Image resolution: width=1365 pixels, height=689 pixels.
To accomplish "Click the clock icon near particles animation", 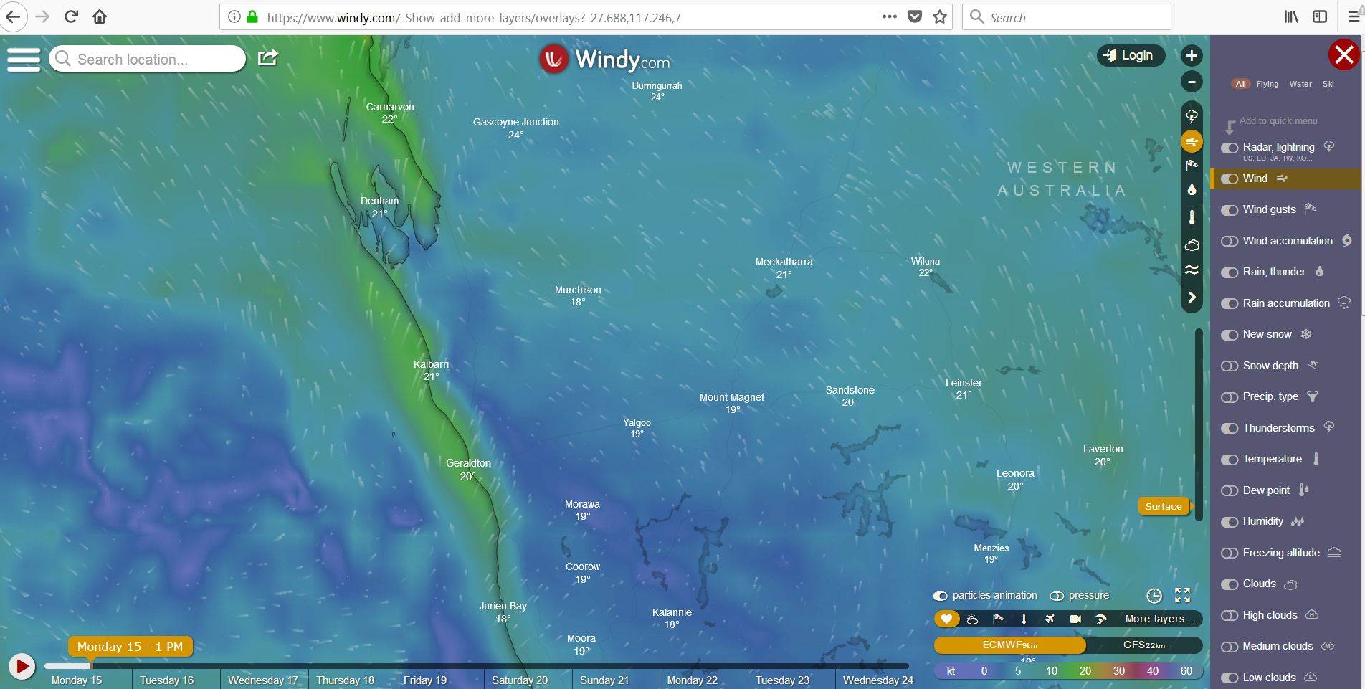I will 1154,595.
